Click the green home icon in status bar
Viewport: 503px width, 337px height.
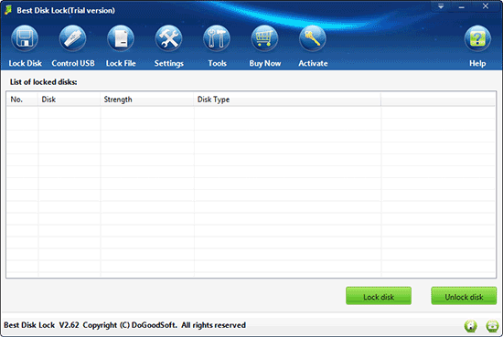[471, 326]
